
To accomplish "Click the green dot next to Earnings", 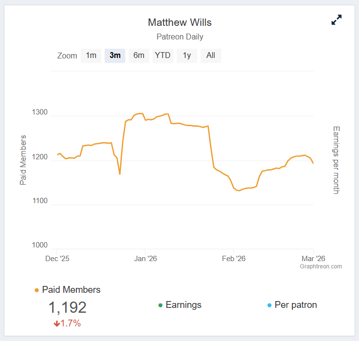I will pos(161,305).
